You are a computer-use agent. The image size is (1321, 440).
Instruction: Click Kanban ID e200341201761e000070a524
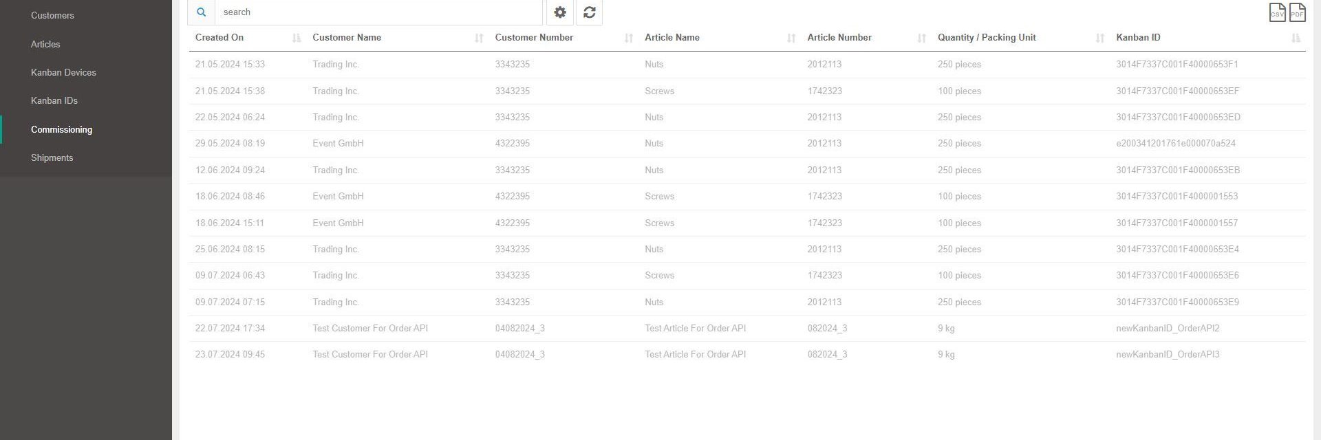(x=1176, y=144)
